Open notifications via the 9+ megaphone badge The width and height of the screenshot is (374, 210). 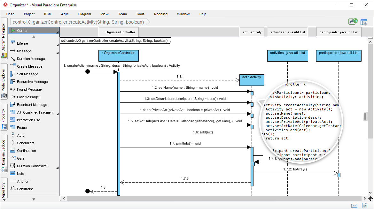(352, 22)
